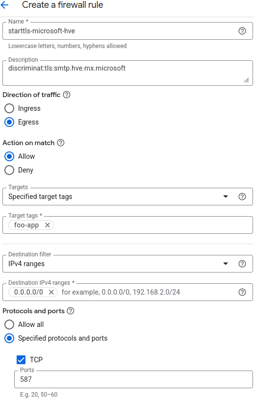
Task: Select the Deny action radio button
Action: [9, 170]
